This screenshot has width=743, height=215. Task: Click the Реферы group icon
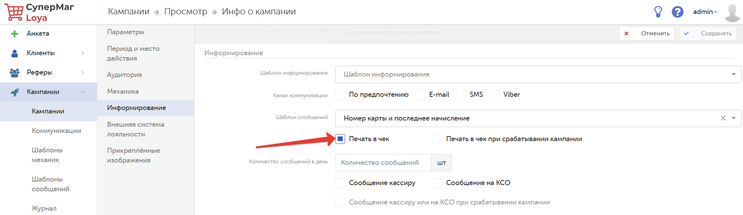(14, 73)
